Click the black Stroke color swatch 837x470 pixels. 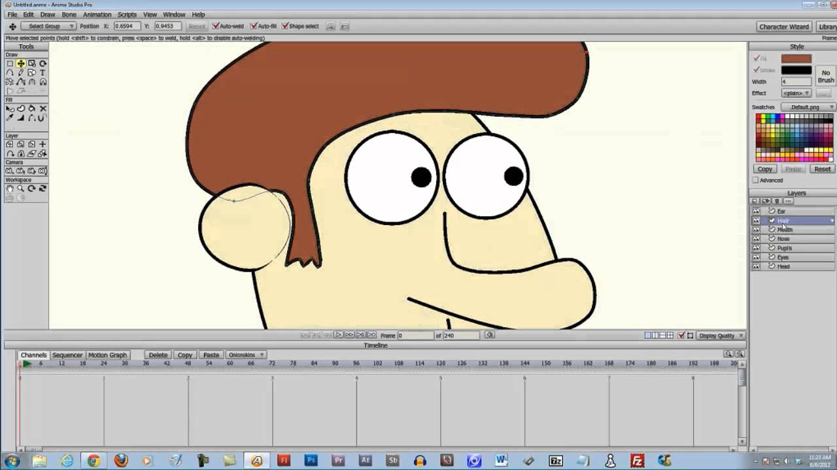tap(796, 70)
